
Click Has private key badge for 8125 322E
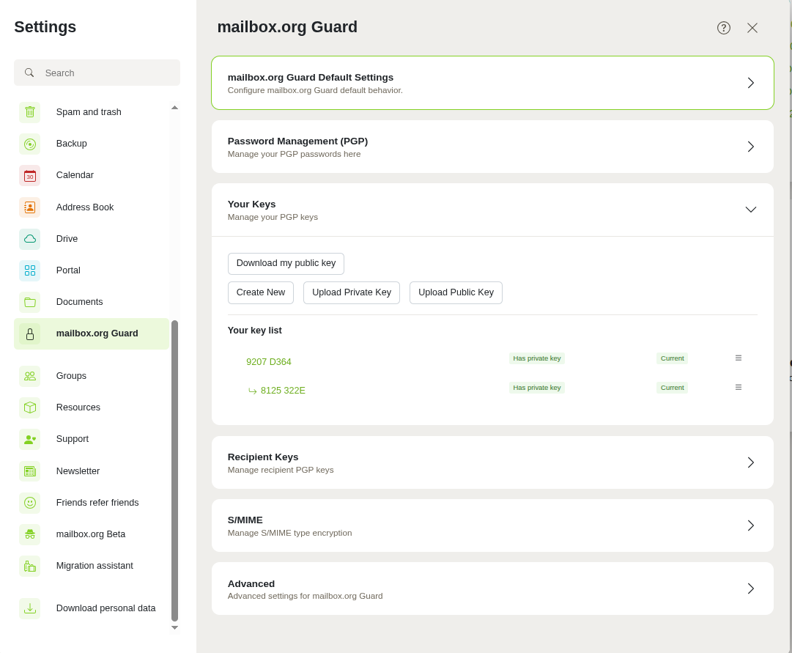[x=537, y=388]
